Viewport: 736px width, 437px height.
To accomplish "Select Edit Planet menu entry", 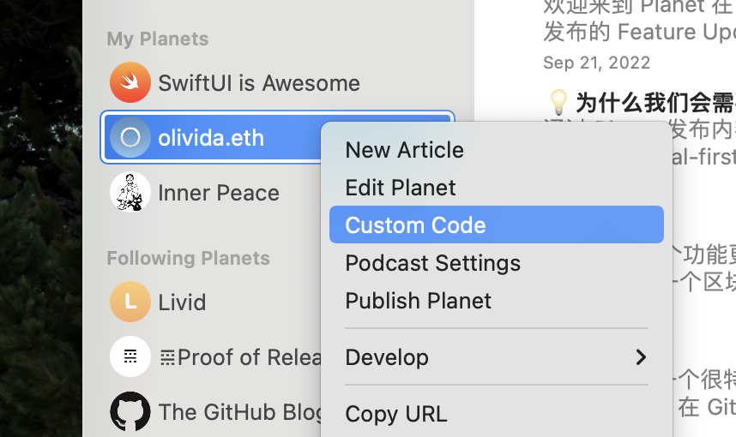I will click(401, 188).
